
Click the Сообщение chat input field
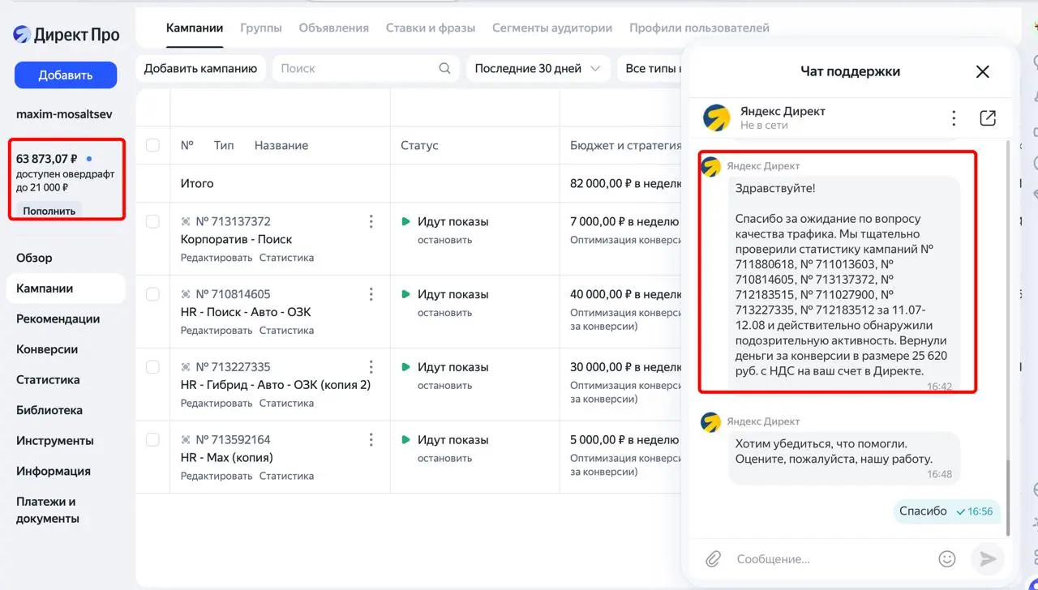coord(831,558)
